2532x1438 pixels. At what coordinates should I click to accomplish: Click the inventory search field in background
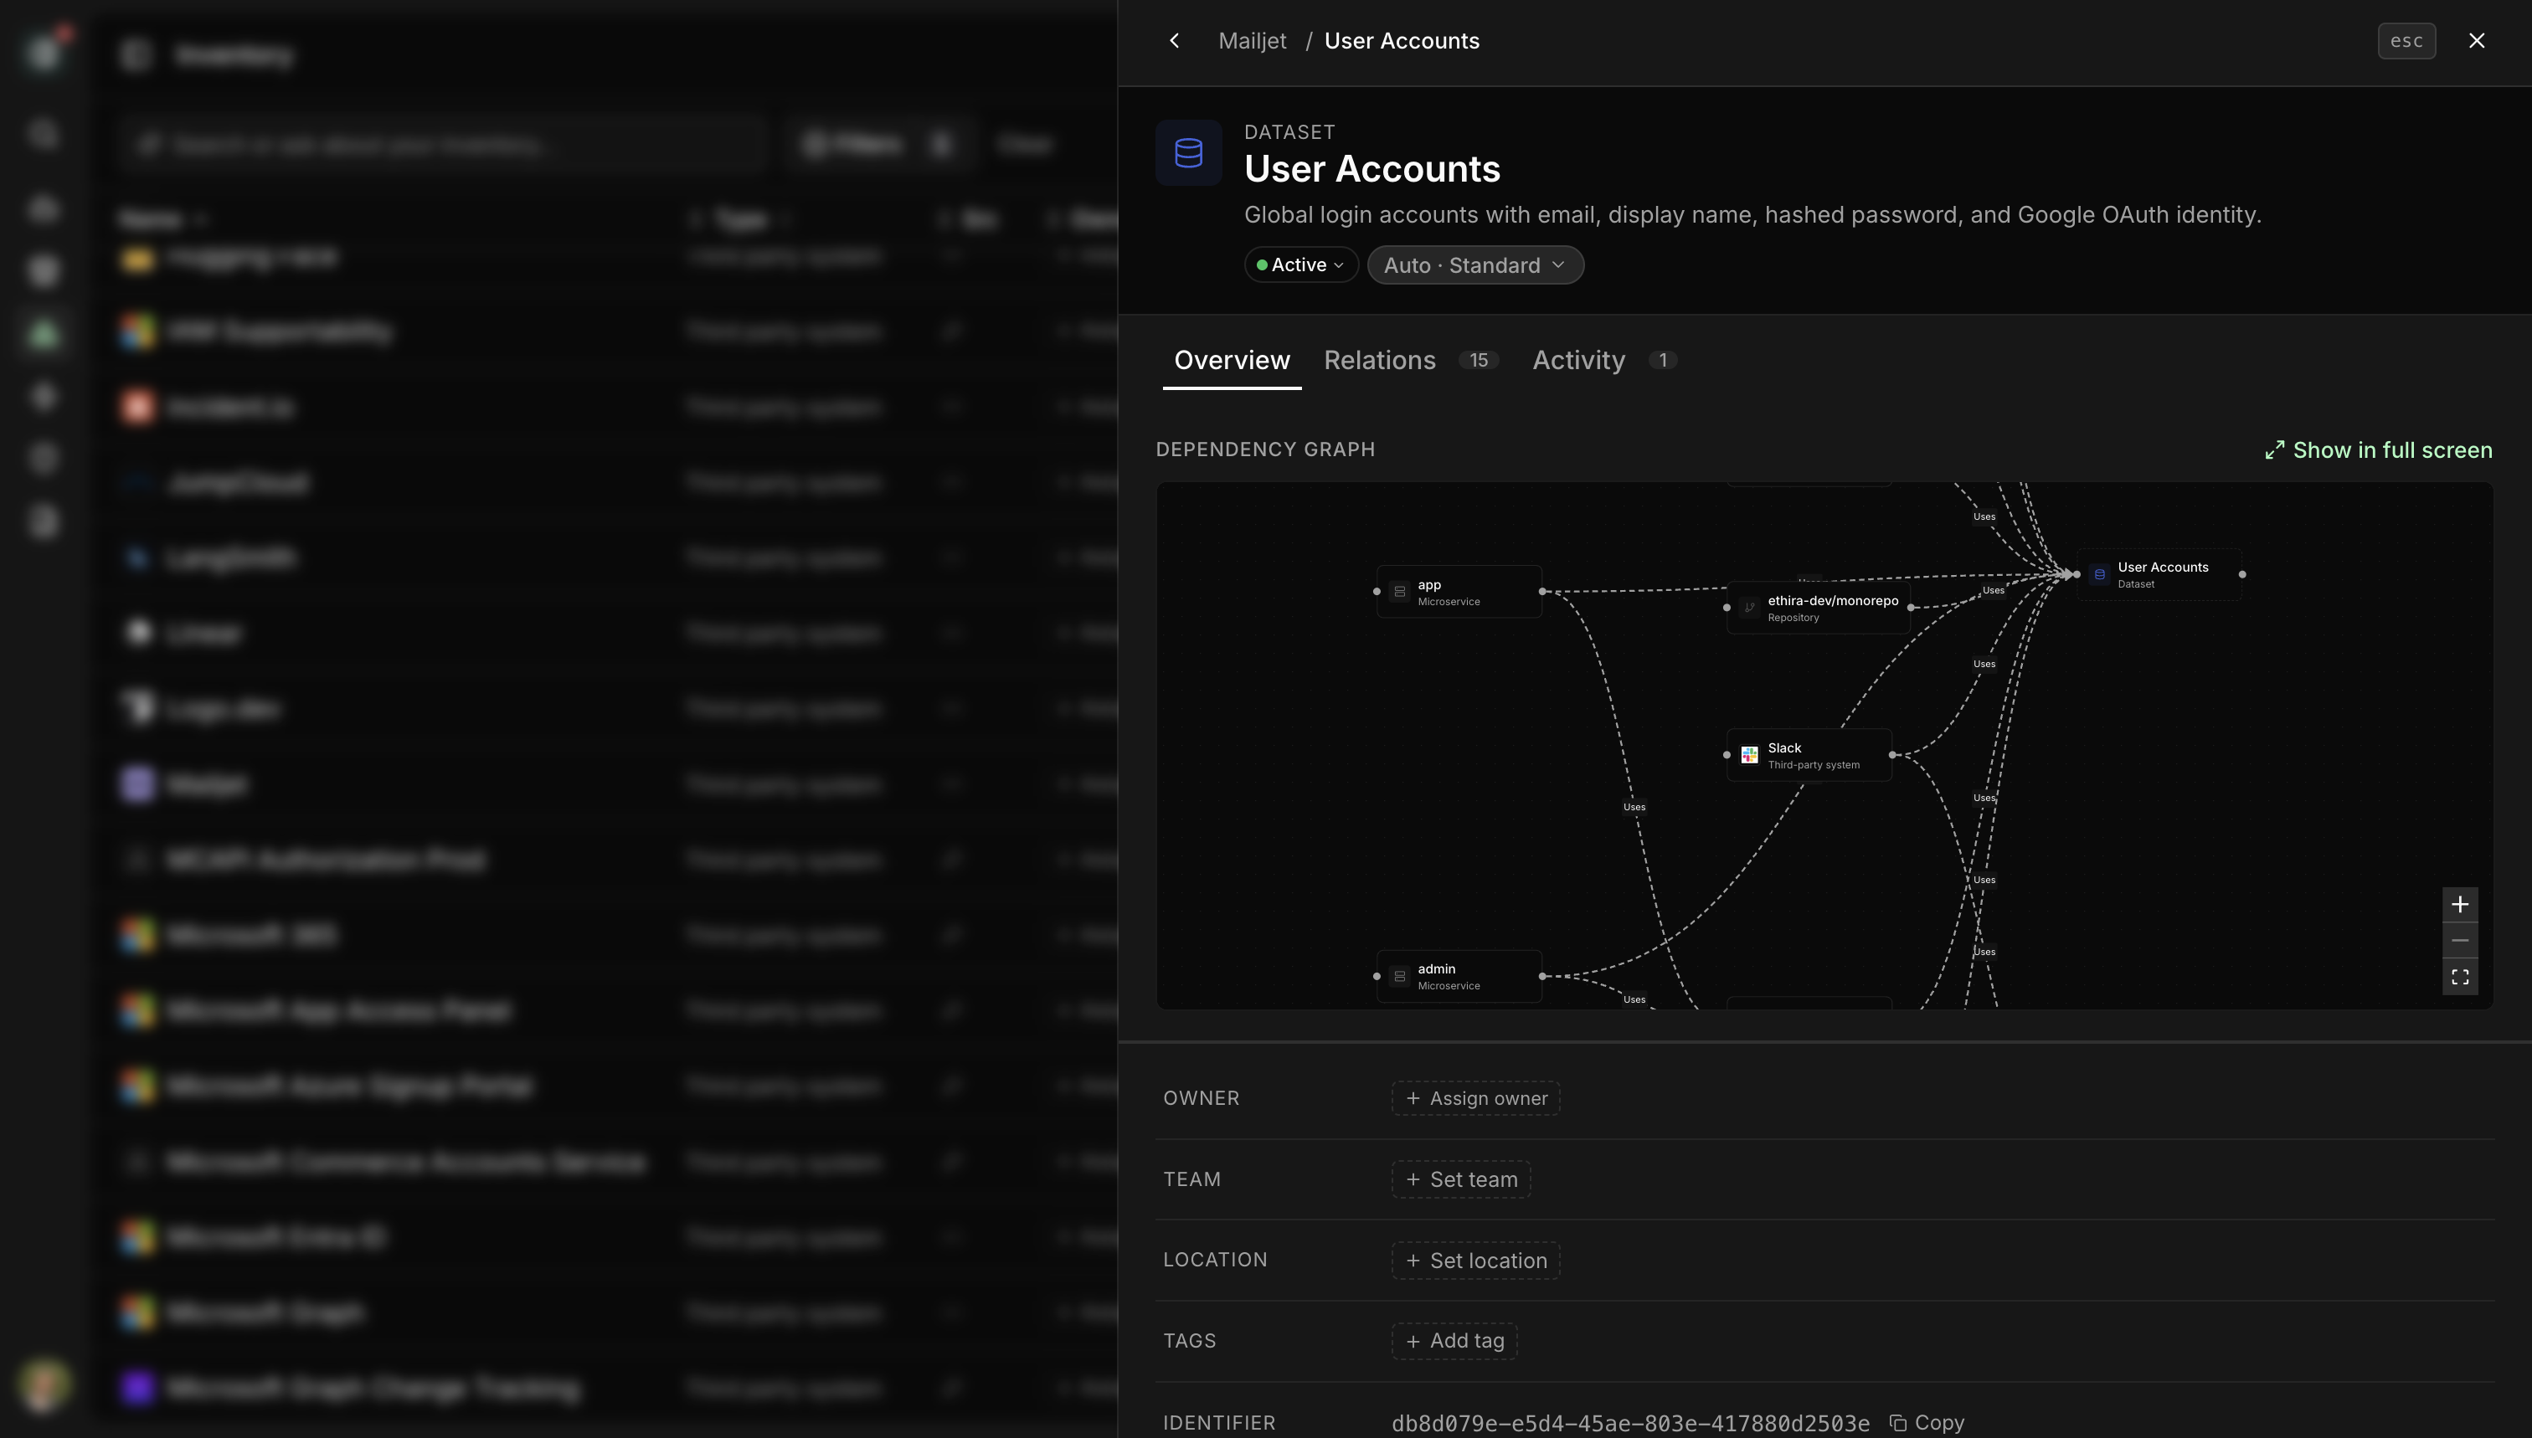coord(443,144)
